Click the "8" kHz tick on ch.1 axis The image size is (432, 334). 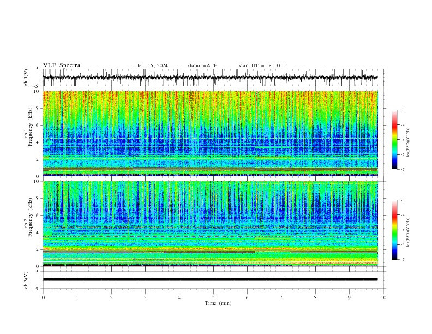[x=38, y=108]
